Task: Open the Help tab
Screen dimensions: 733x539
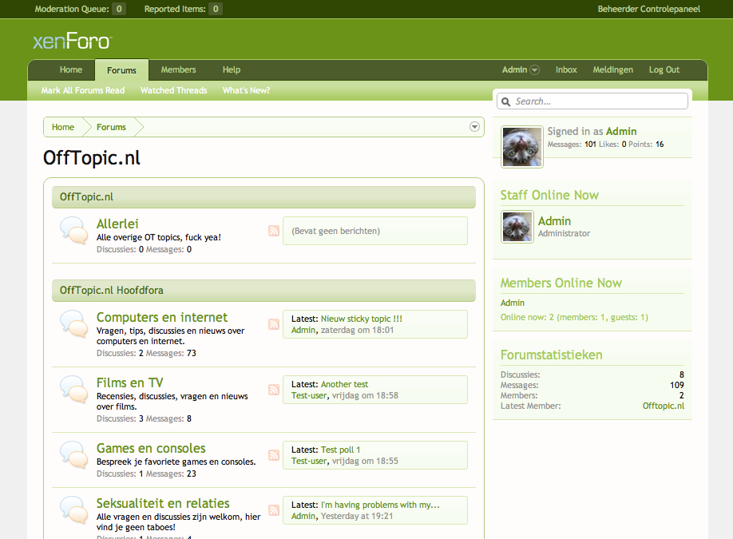Action: coord(232,69)
